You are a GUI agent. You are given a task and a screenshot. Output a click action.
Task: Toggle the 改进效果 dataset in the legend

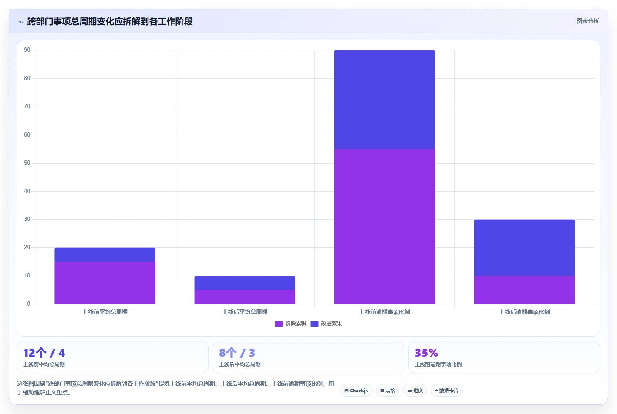(x=326, y=324)
